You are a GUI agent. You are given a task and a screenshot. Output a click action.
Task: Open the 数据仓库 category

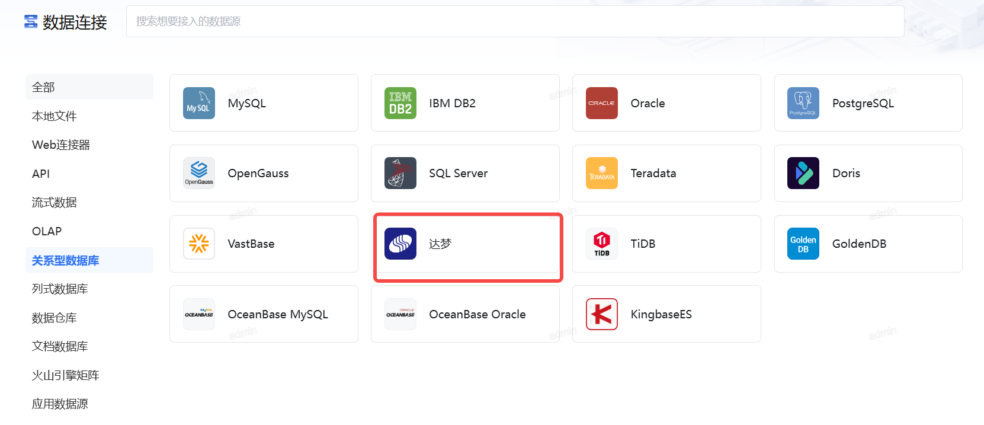tap(89, 318)
